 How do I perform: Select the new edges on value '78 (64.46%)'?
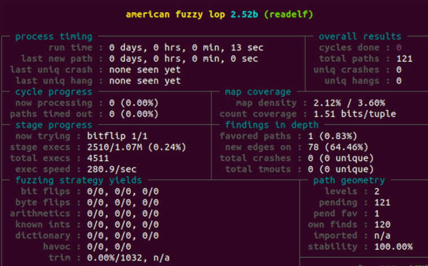(x=338, y=147)
